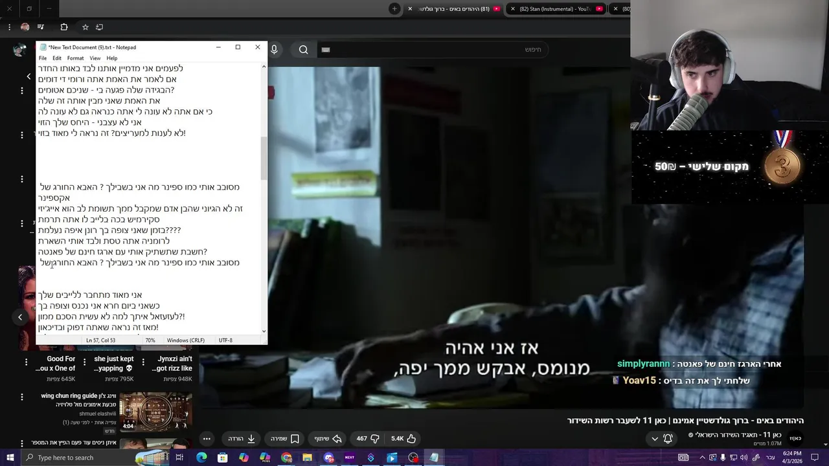Click the browser profile avatar
Viewport: 829px width, 466px height.
pos(25,27)
